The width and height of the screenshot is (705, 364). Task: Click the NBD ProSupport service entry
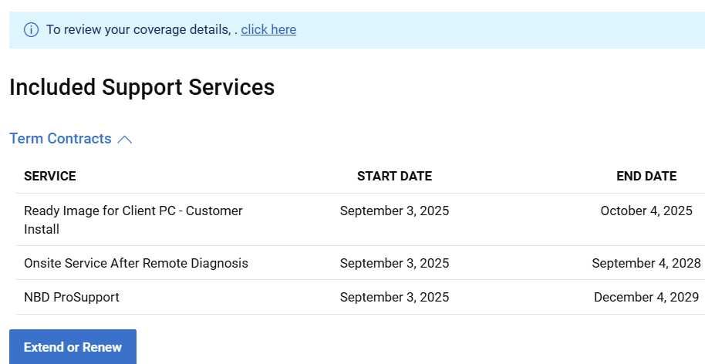pos(72,297)
